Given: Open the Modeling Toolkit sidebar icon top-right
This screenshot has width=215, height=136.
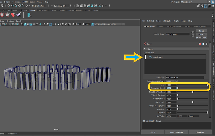Looking at the screenshot, I should pyautogui.click(x=198, y=6).
